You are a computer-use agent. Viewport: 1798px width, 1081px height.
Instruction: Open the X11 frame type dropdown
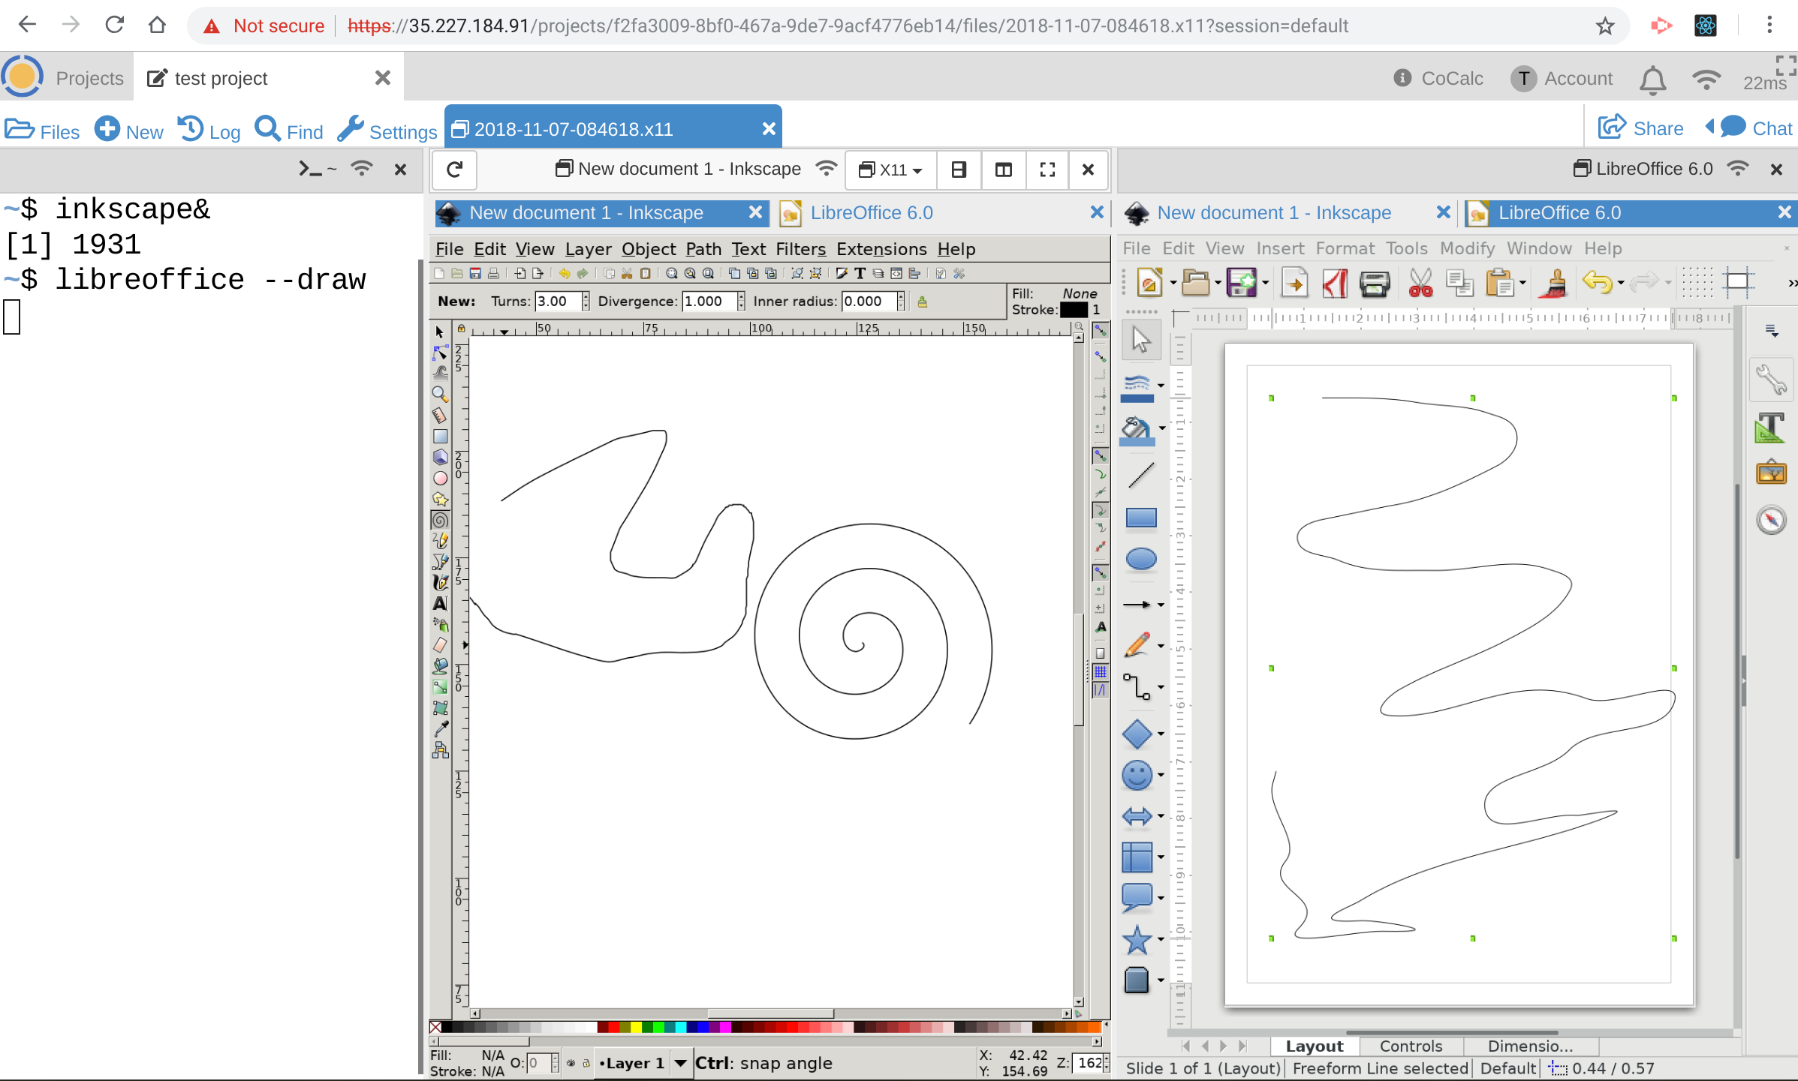coord(890,170)
